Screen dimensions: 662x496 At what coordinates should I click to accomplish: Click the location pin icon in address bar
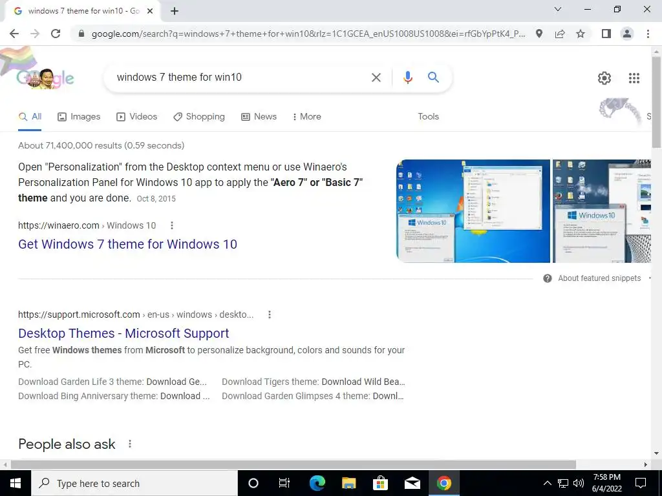click(539, 34)
